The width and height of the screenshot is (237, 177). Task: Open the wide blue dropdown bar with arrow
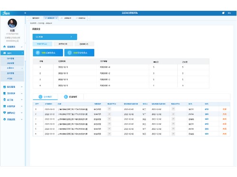point(55,37)
